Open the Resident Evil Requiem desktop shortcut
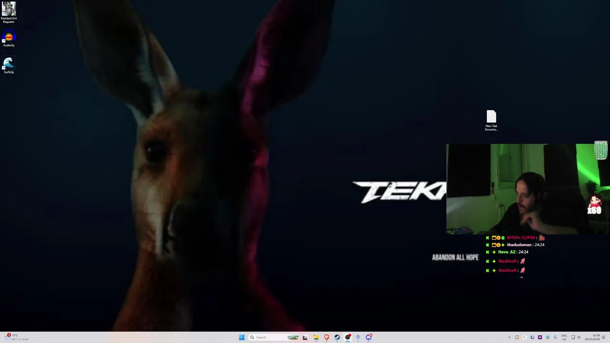 (x=9, y=12)
